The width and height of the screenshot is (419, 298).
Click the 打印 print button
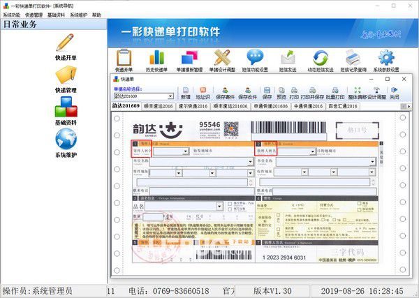tap(294, 94)
